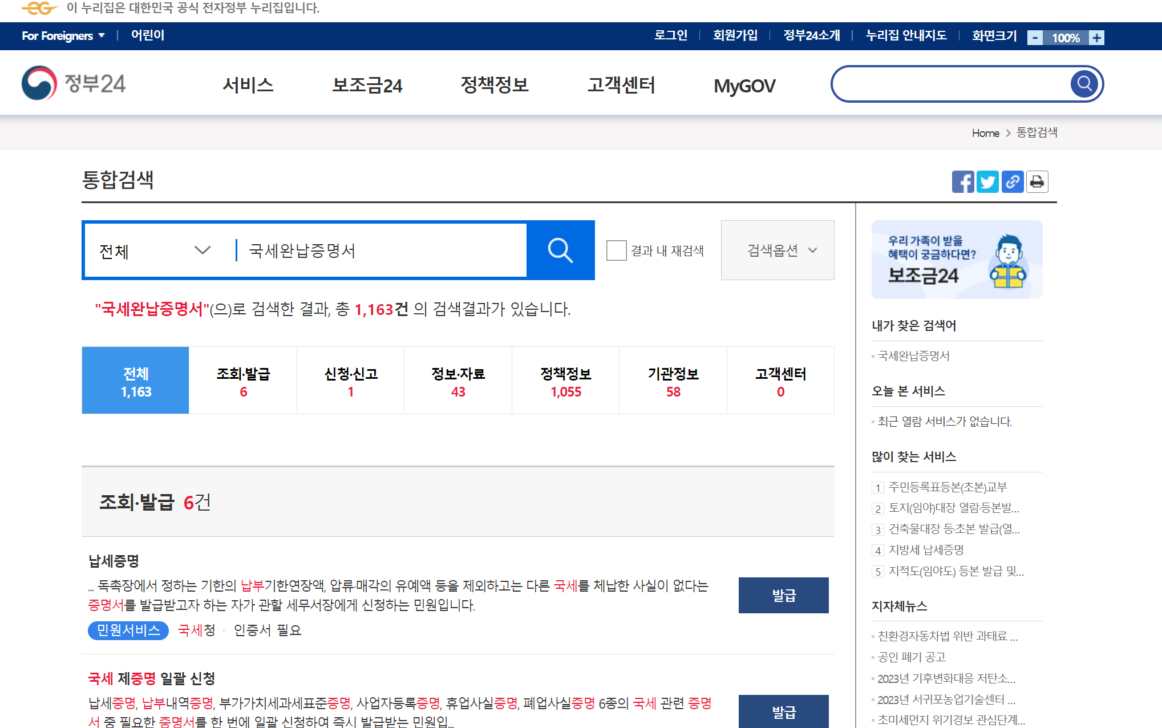Viewport: 1162px width, 728px height.
Task: Click the 국세완납증명서 search input field
Action: coord(382,250)
